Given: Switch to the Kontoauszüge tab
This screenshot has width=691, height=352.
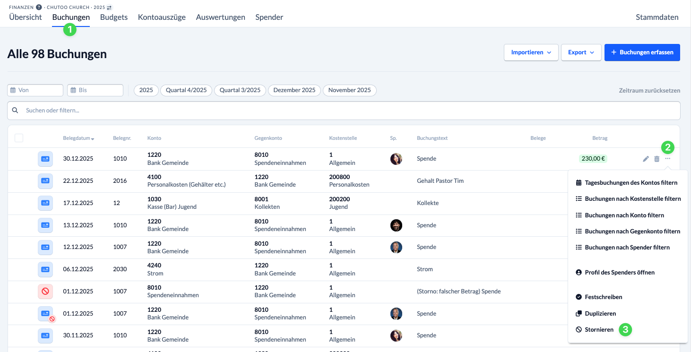Looking at the screenshot, I should point(162,17).
